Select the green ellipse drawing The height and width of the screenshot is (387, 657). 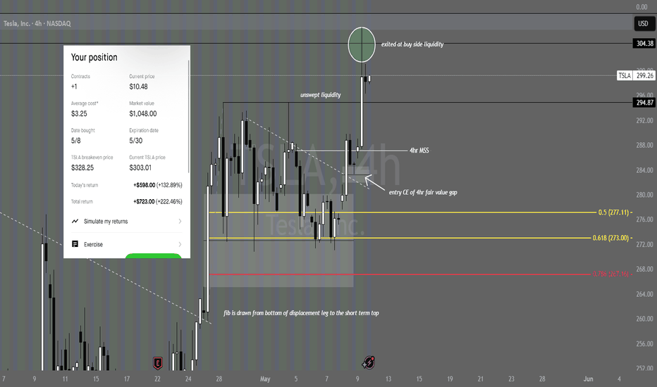[x=362, y=45]
